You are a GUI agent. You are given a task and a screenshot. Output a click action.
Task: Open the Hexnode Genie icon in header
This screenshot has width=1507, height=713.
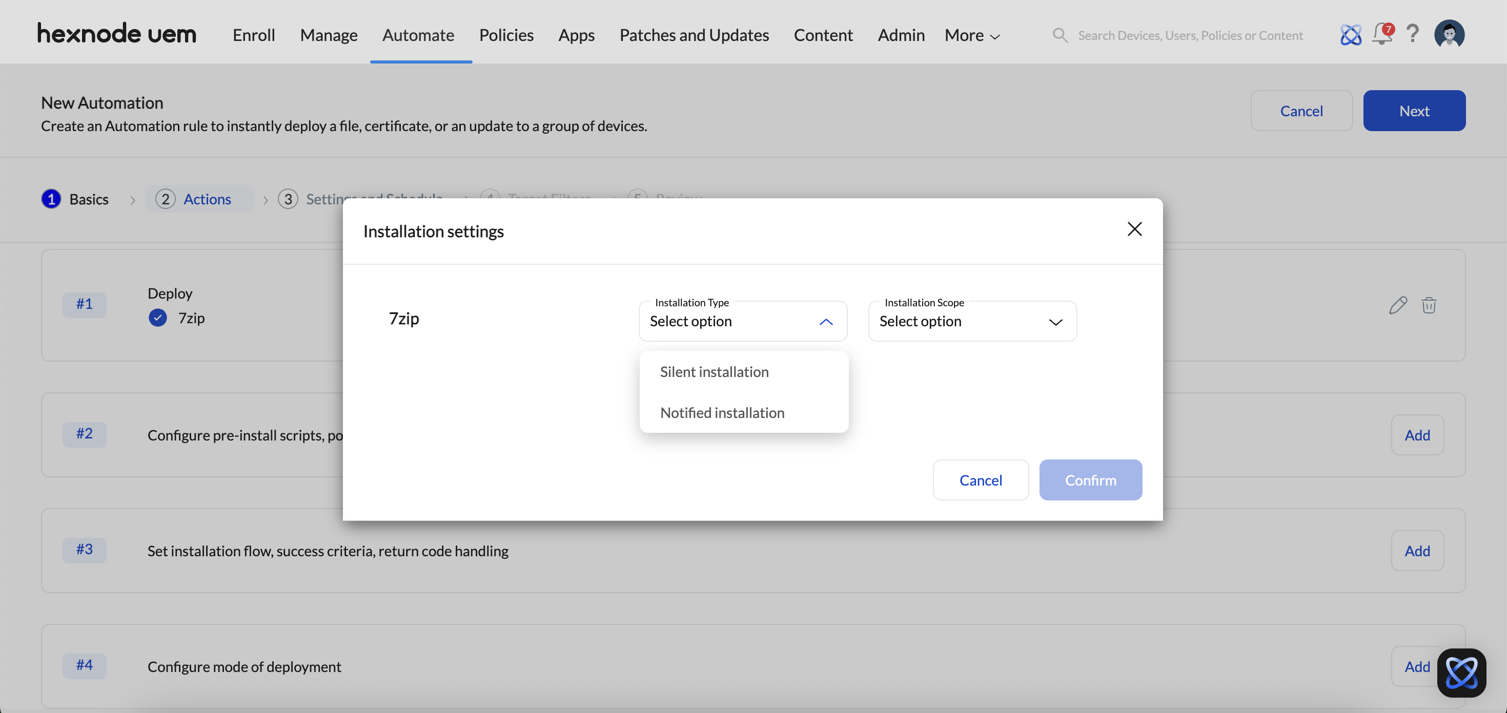click(1350, 35)
